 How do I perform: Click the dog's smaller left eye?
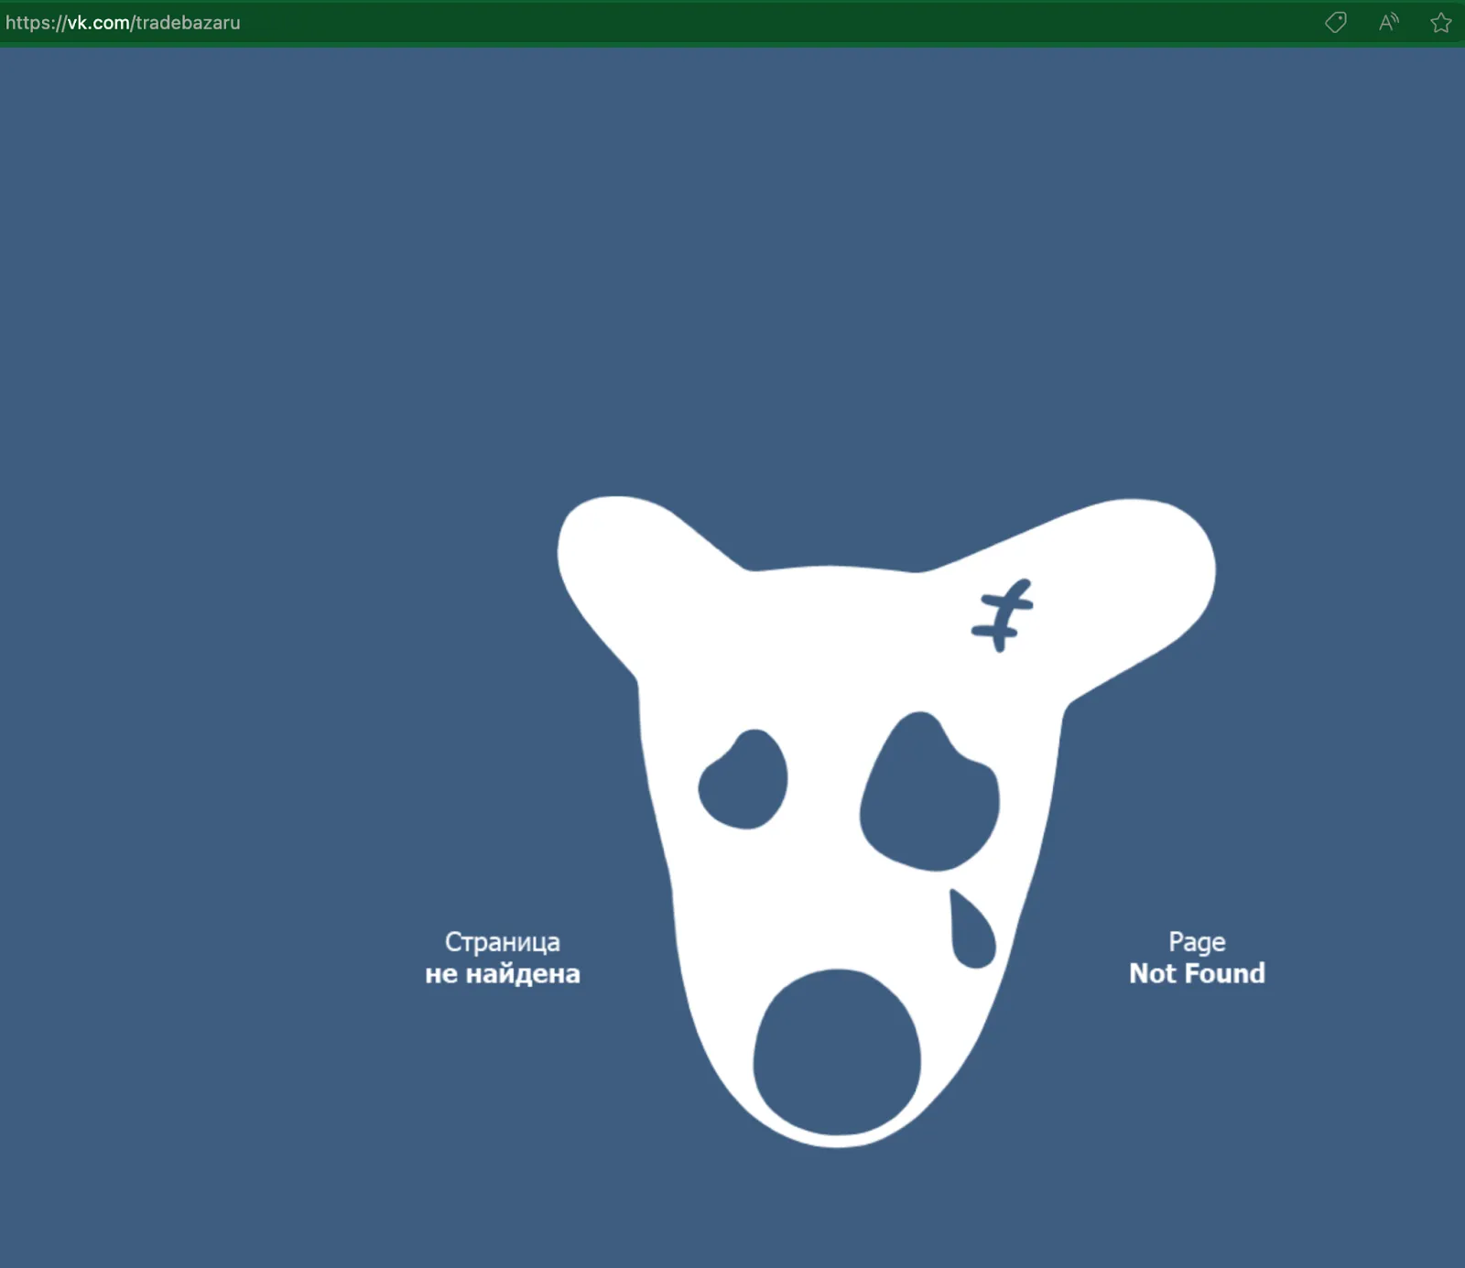tap(743, 779)
